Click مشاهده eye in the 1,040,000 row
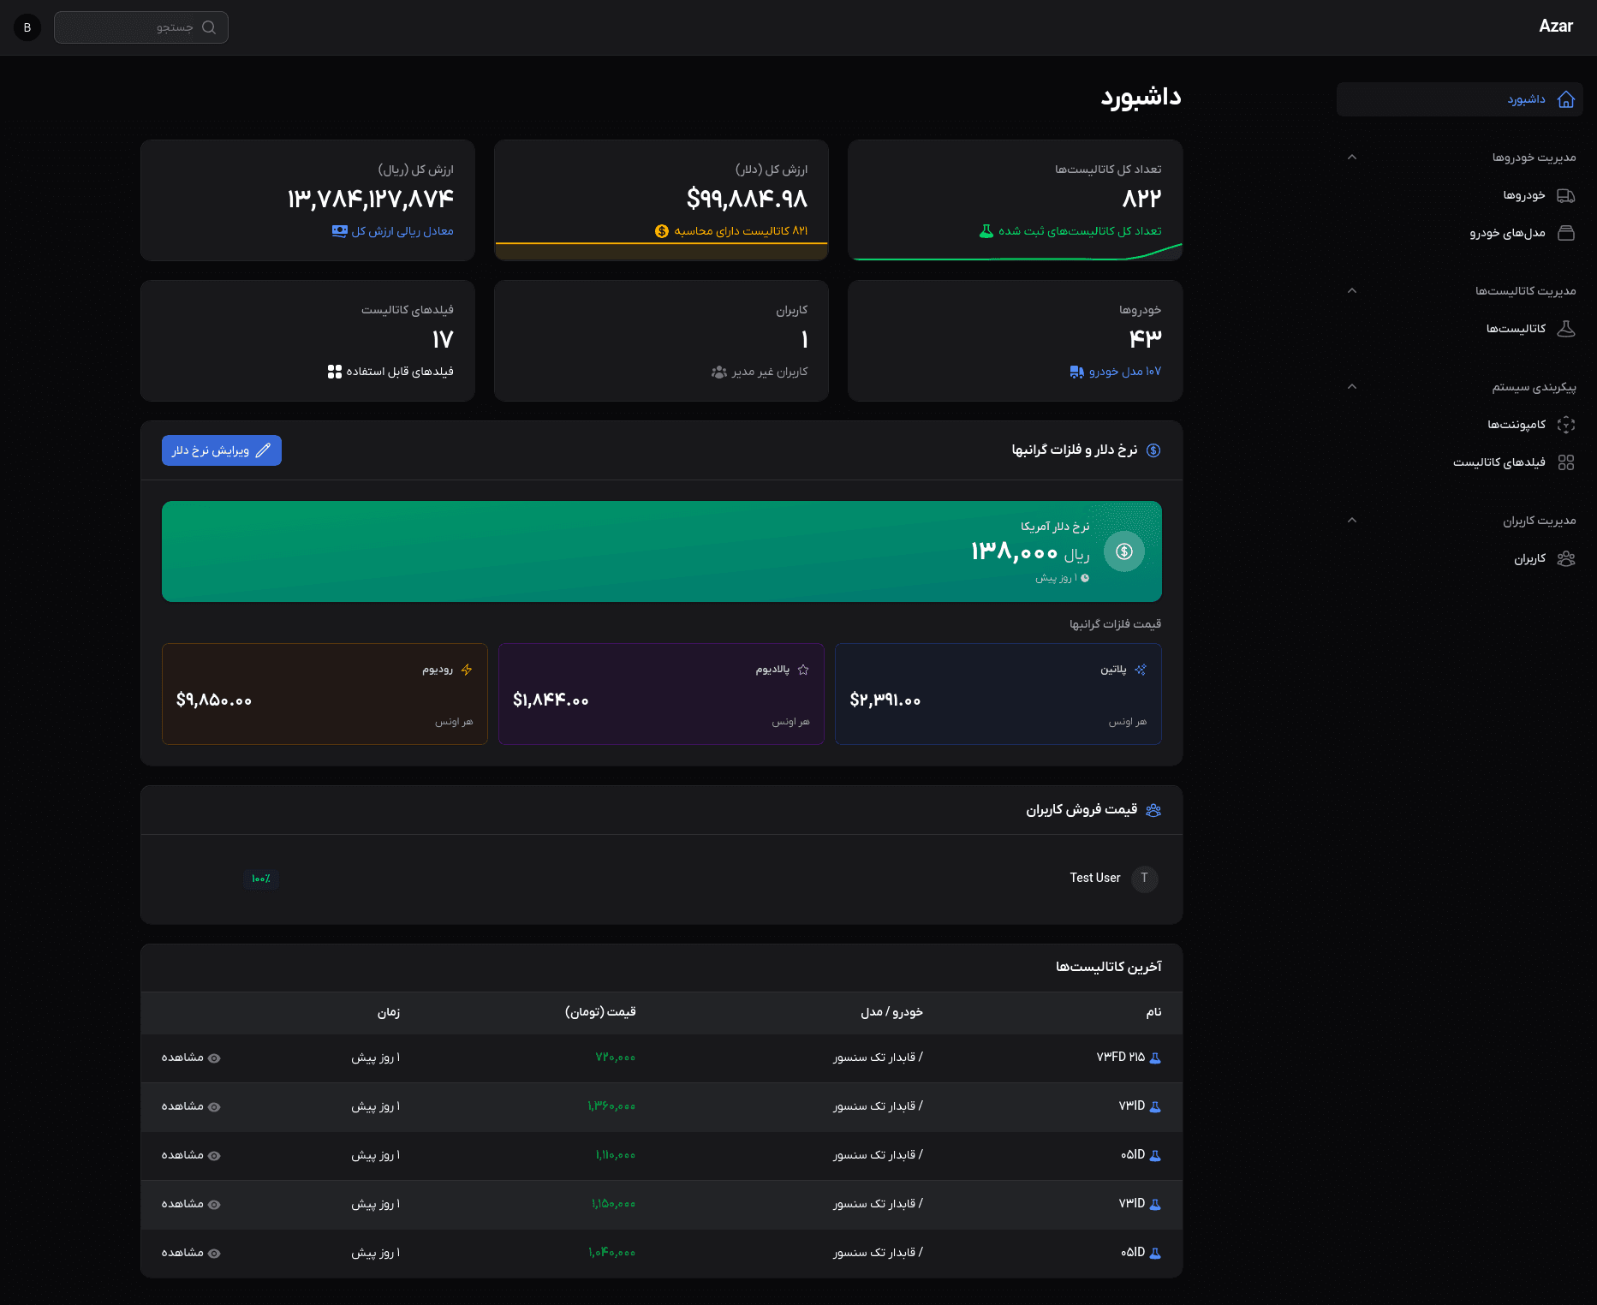 [x=214, y=1254]
